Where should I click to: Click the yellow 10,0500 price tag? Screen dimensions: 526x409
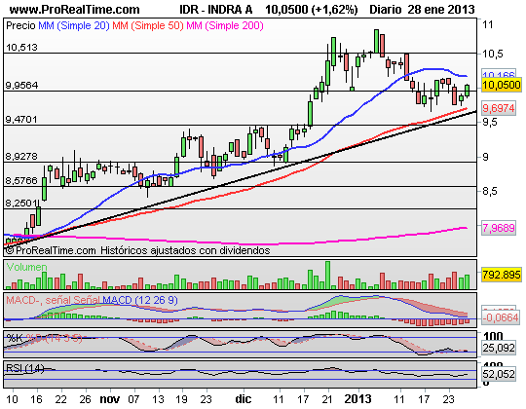click(x=502, y=85)
